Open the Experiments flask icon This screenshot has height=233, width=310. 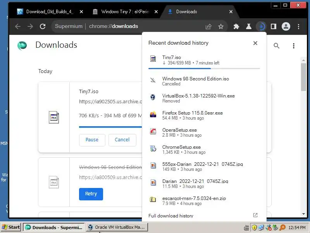(x=249, y=26)
